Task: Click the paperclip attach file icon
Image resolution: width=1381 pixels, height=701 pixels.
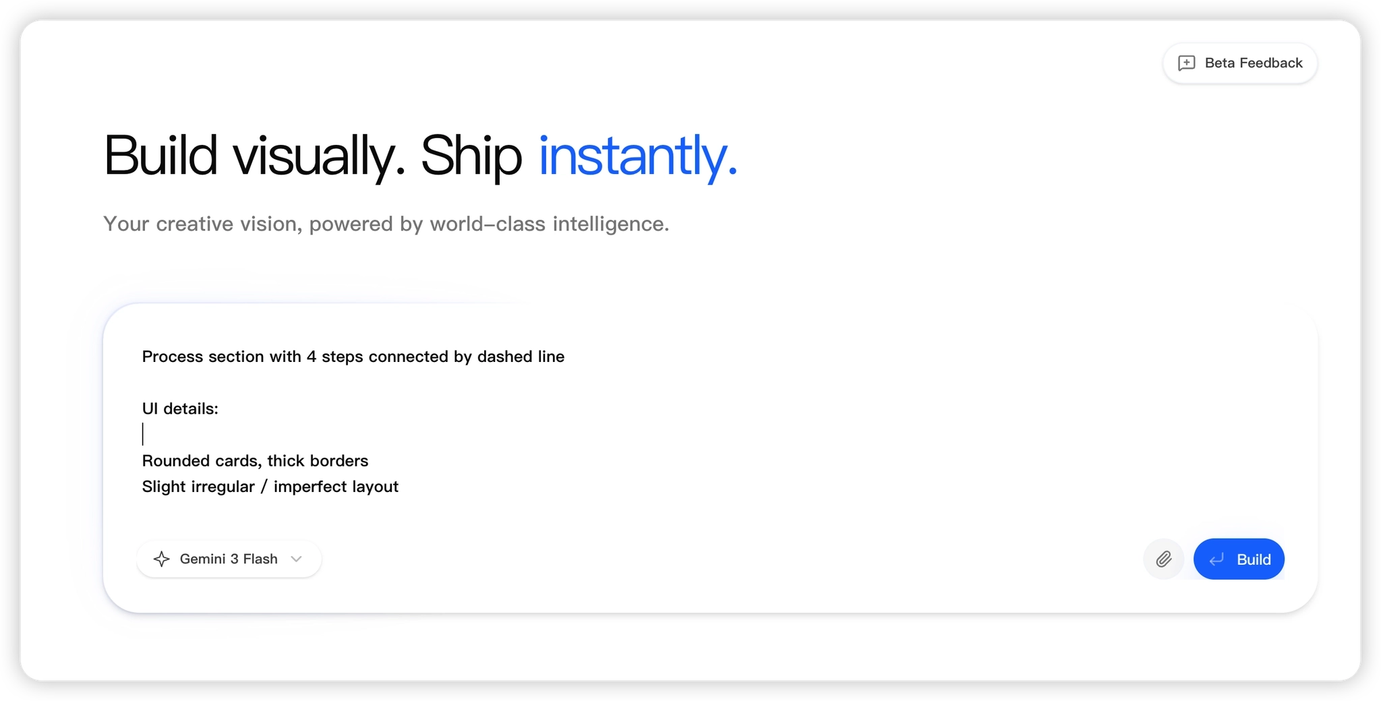Action: pyautogui.click(x=1163, y=559)
